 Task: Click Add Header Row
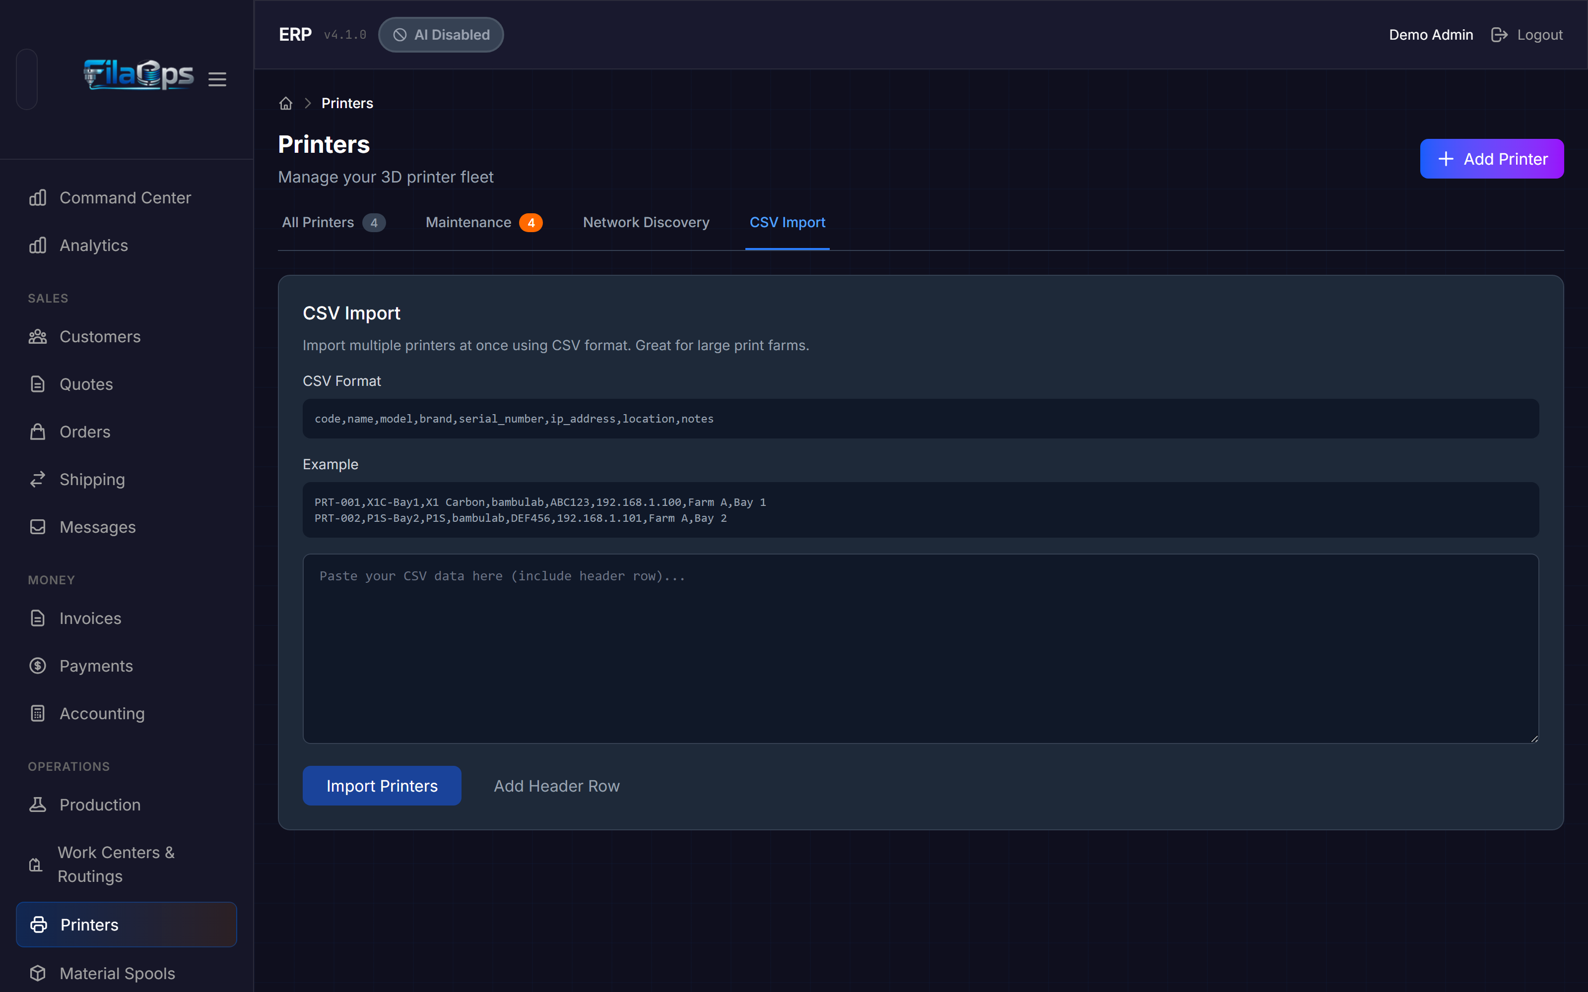pyautogui.click(x=556, y=785)
